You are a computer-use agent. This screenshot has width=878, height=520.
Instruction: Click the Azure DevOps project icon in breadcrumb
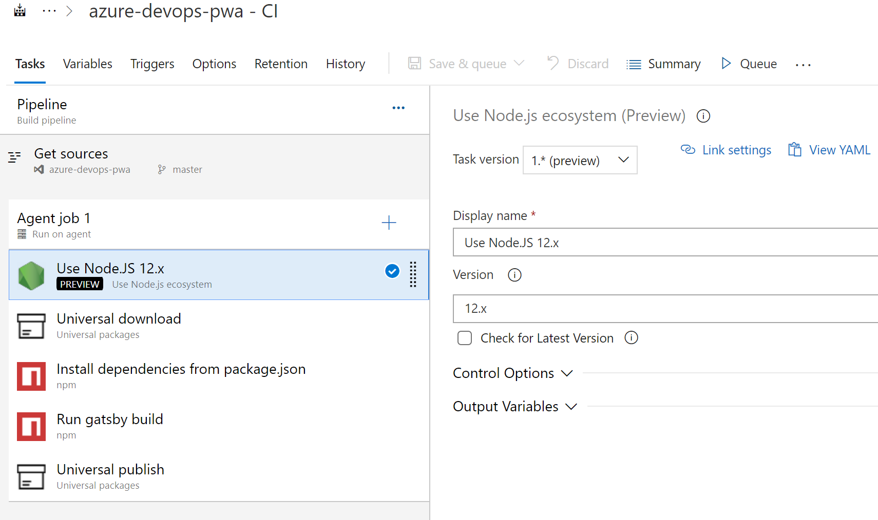tap(20, 10)
